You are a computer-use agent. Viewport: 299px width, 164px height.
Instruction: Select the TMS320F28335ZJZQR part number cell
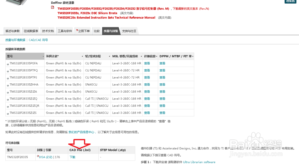25,105
